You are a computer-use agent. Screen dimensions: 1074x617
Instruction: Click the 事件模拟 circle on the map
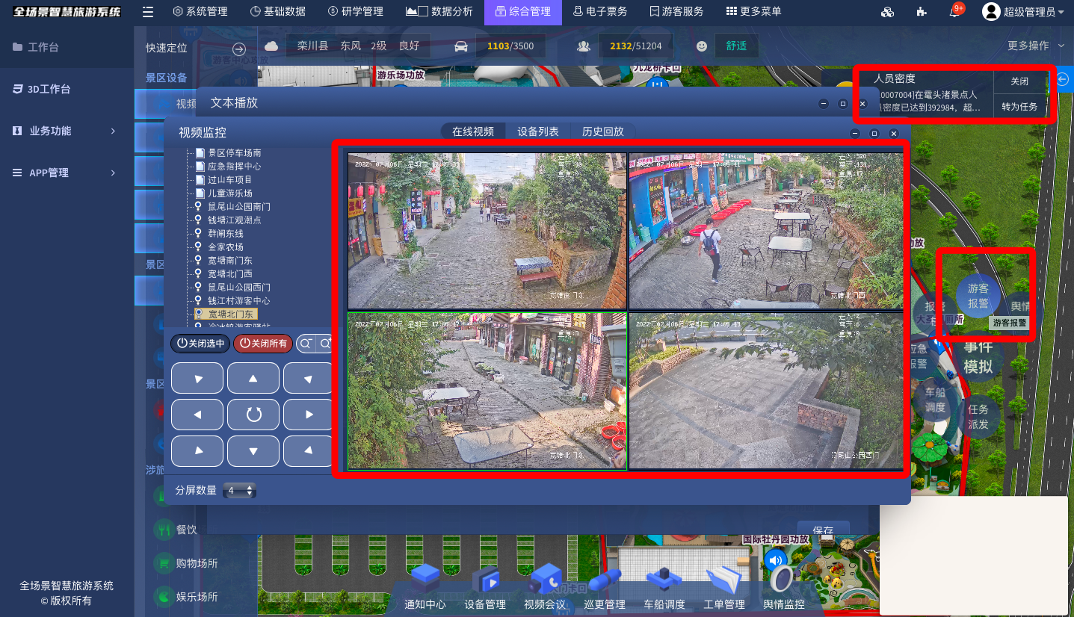point(978,356)
